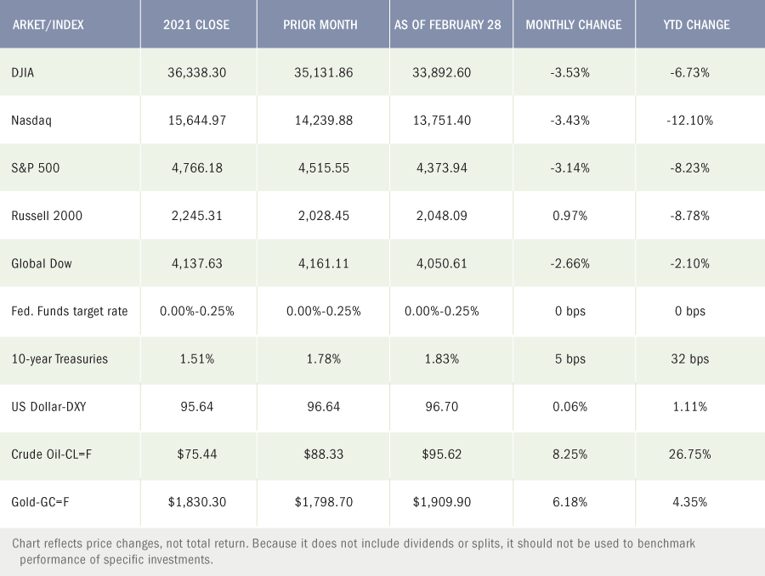Viewport: 765px width, 576px height.
Task: Click the "Nasdaq" row label
Action: click(x=31, y=121)
